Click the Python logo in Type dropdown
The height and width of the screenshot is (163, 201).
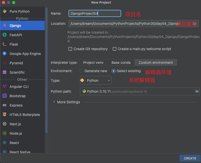click(x=82, y=80)
